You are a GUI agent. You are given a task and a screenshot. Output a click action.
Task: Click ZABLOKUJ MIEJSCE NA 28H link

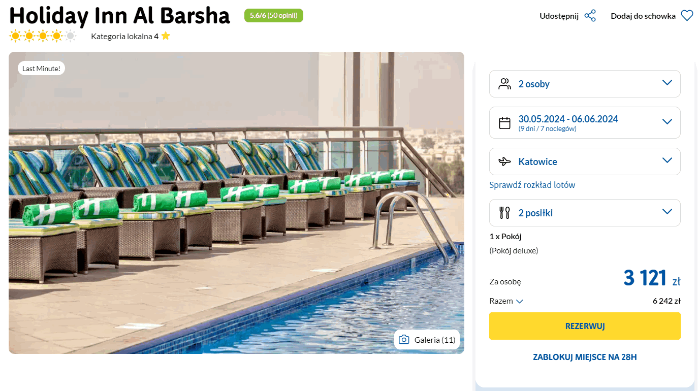(x=585, y=357)
